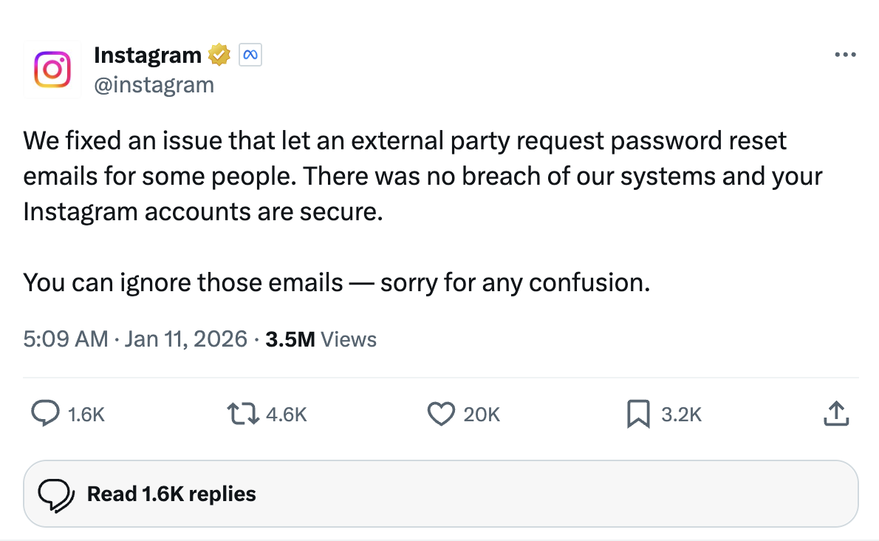Image resolution: width=879 pixels, height=541 pixels.
Task: Open the Read 1.6K replies button
Action: click(440, 494)
